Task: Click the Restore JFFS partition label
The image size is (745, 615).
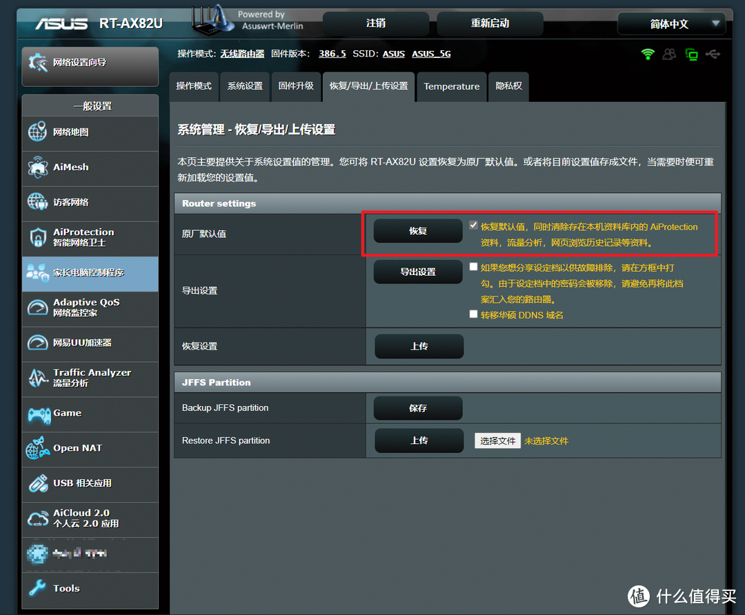Action: (226, 441)
